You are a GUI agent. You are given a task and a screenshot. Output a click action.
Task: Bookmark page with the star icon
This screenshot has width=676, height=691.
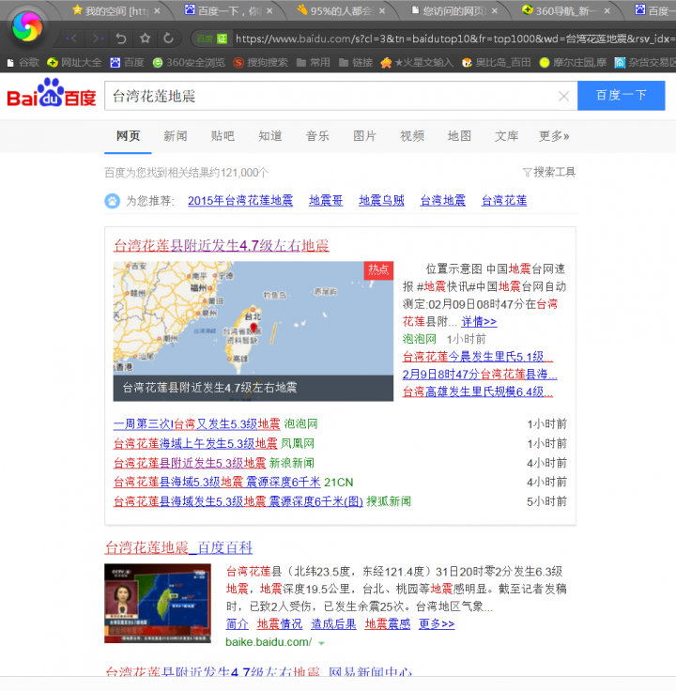[145, 38]
